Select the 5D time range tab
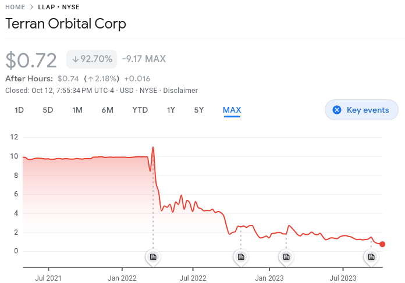This screenshot has height=283, width=405. (48, 110)
